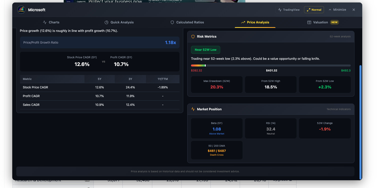Click the pulse icon beside Market Position
The image size is (378, 188).
pos(193,109)
